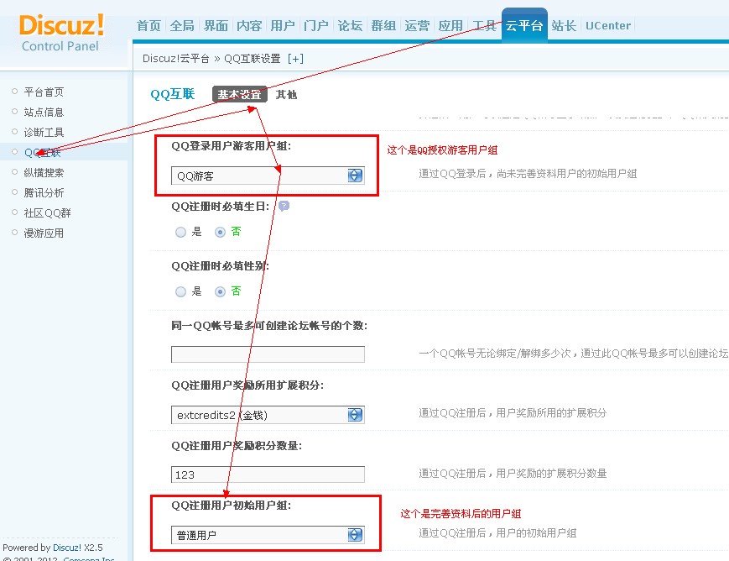729x561 pixels.
Task: Open the 用户 menu tab
Action: pyautogui.click(x=283, y=25)
